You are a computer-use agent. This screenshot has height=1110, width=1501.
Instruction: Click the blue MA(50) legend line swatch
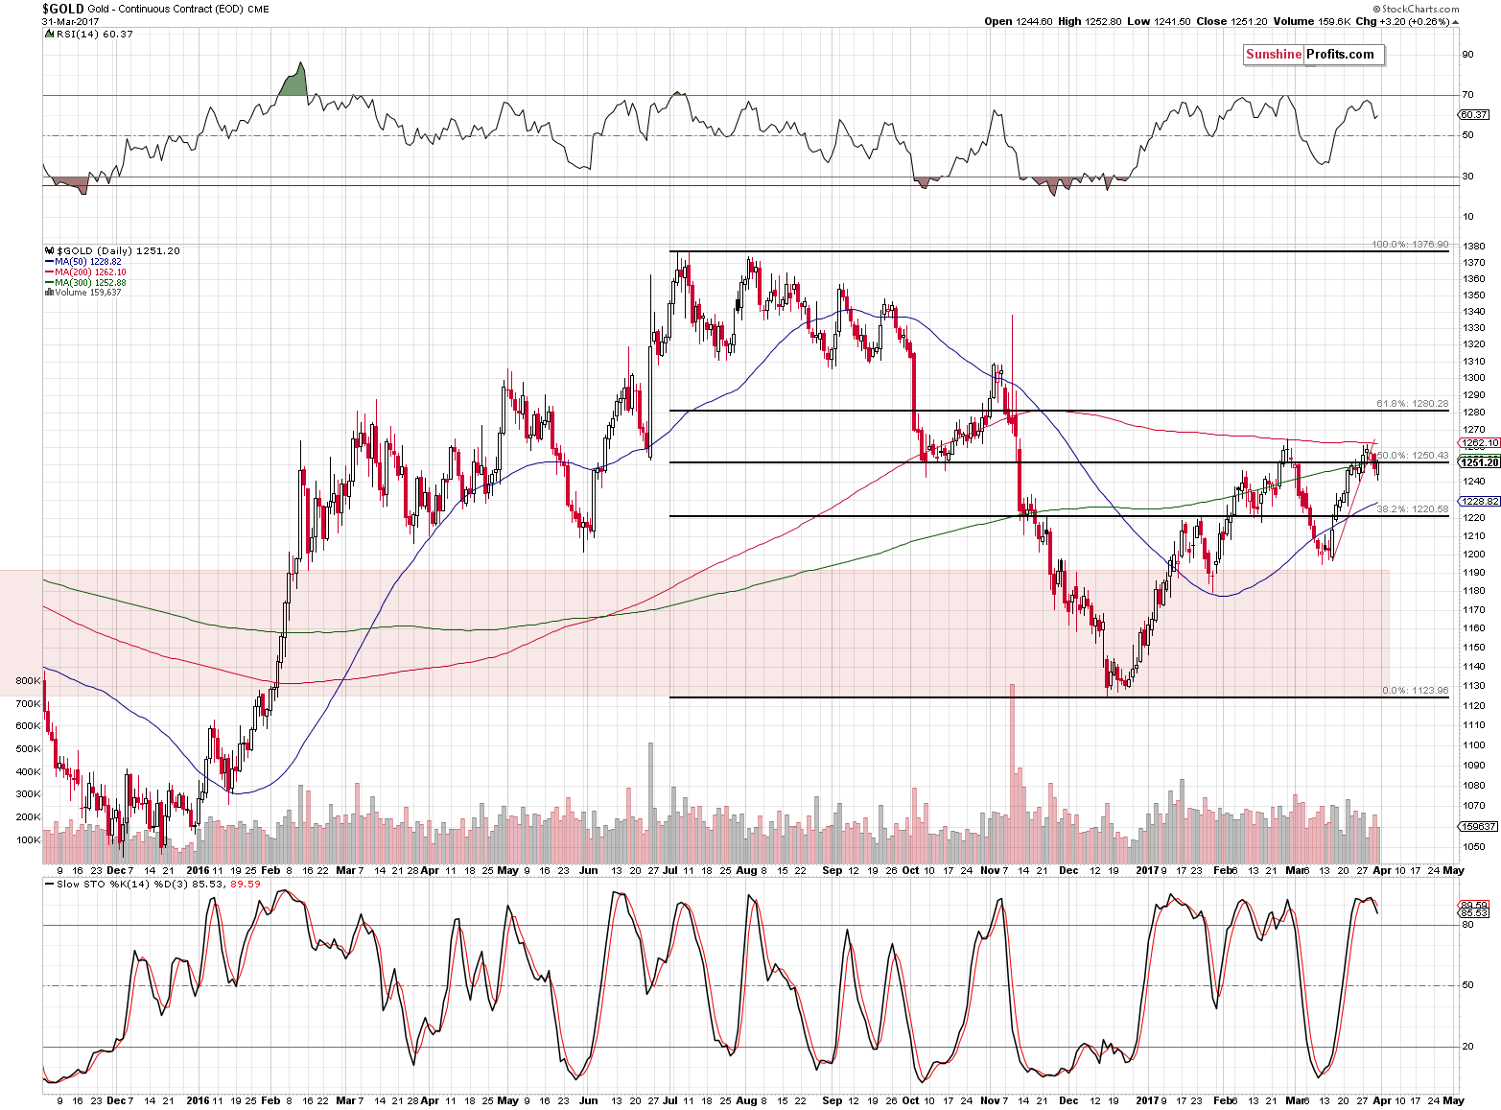tap(49, 262)
